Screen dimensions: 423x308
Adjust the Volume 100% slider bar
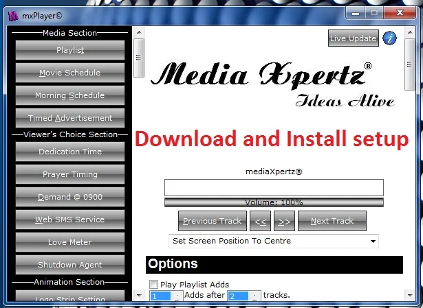point(274,202)
